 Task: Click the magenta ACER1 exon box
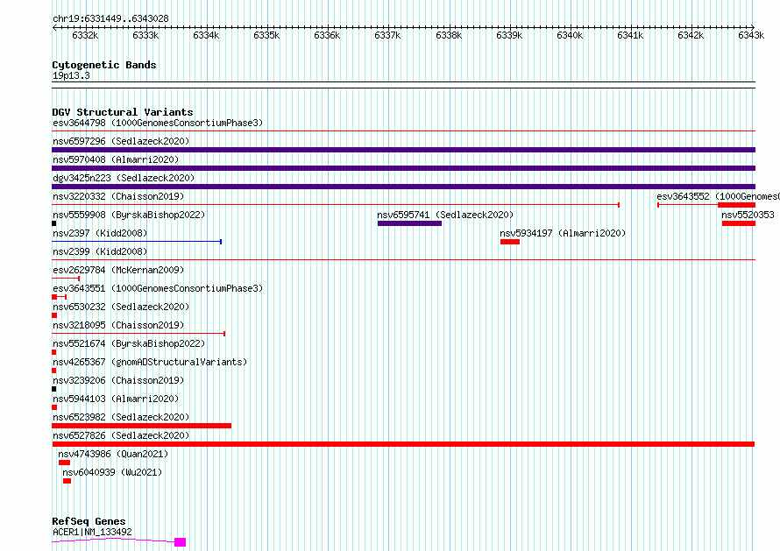[180, 542]
